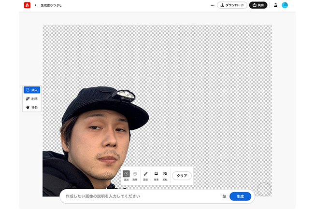Switch brush to 削除 subtract mode
Image resolution: width=314 pixels, height=209 pixels.
click(x=135, y=175)
